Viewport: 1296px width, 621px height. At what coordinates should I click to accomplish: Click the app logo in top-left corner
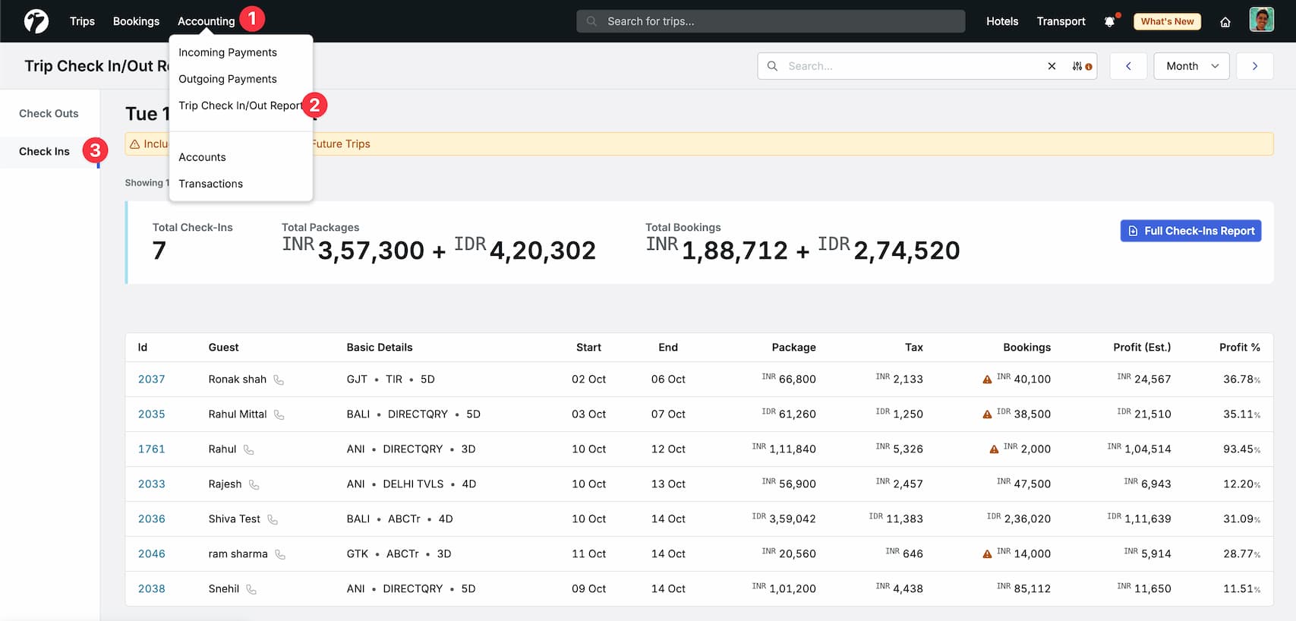[x=36, y=21]
